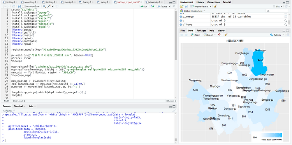Switch to secondday.R tab

point(29,2)
